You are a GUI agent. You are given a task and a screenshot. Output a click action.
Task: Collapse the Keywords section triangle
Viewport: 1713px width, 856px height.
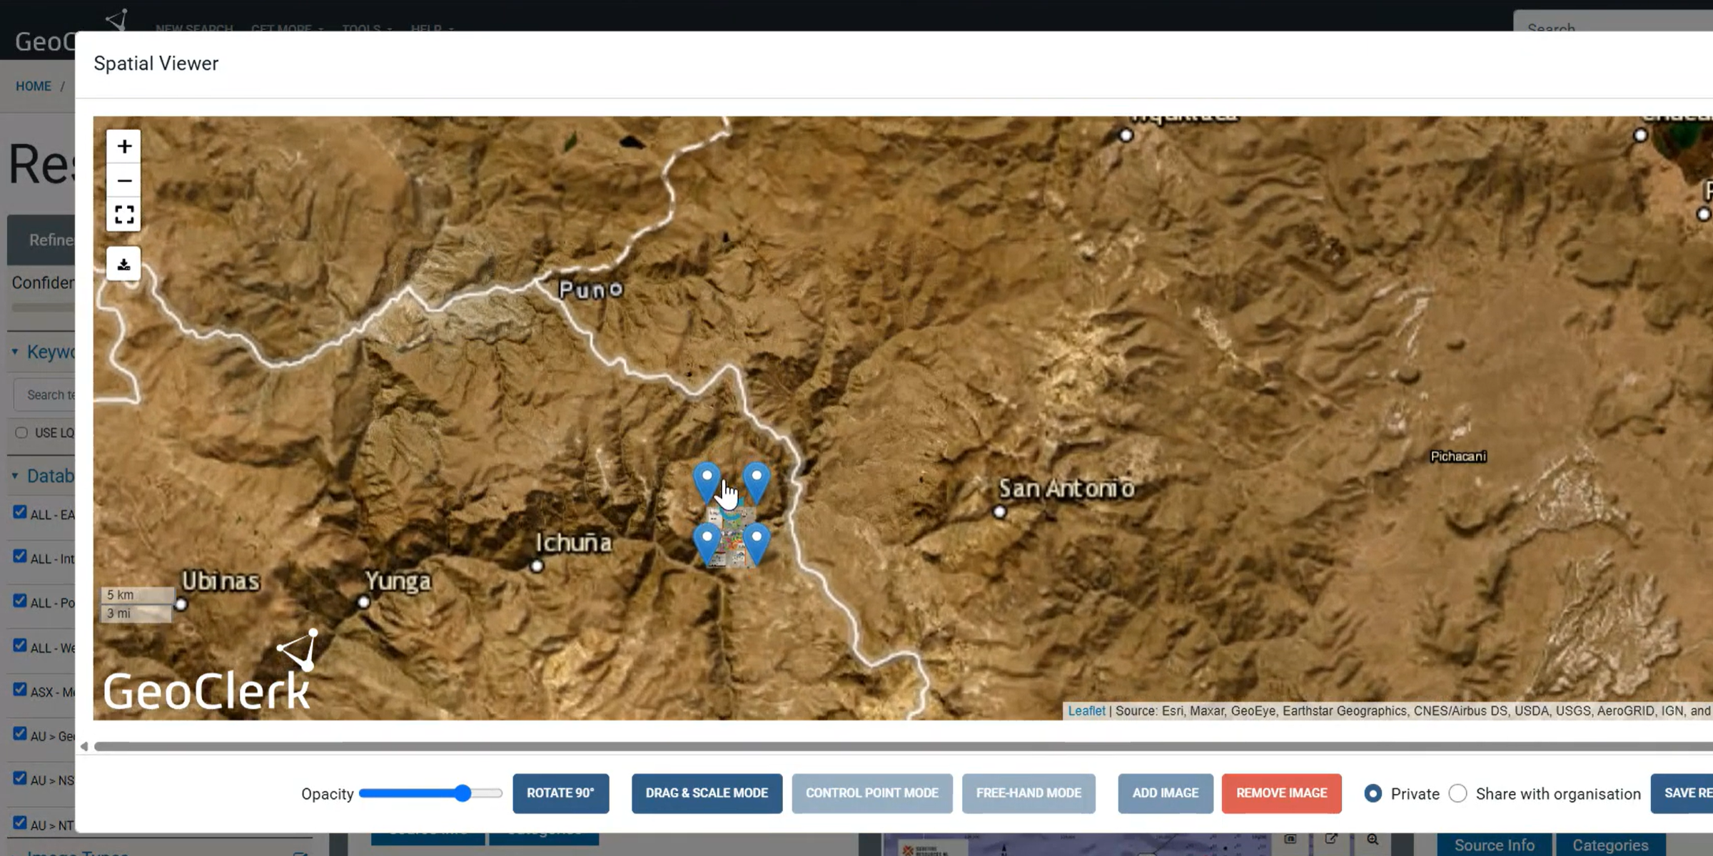click(15, 352)
